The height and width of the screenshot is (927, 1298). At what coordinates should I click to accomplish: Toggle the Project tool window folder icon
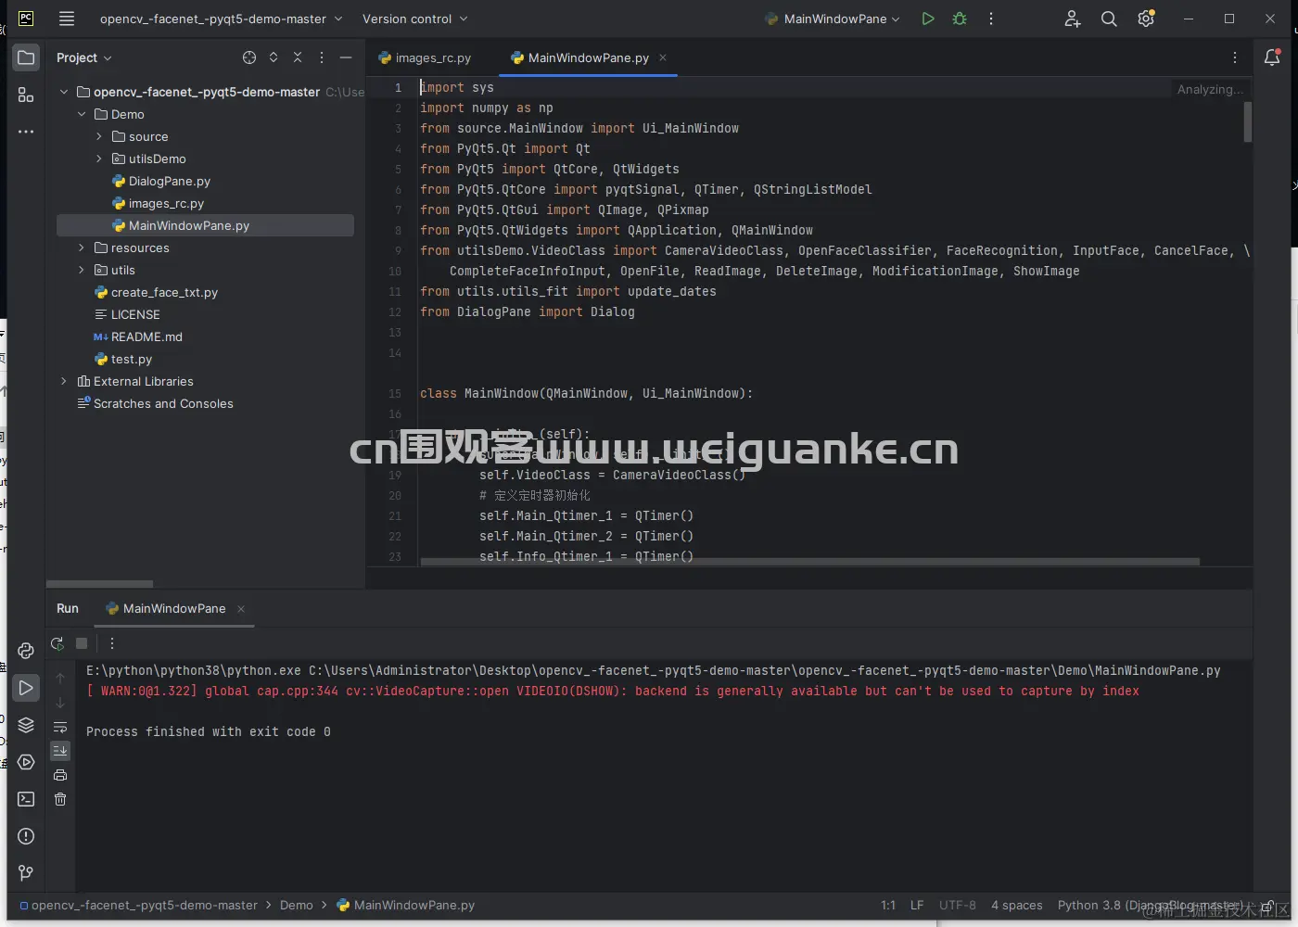(x=26, y=57)
